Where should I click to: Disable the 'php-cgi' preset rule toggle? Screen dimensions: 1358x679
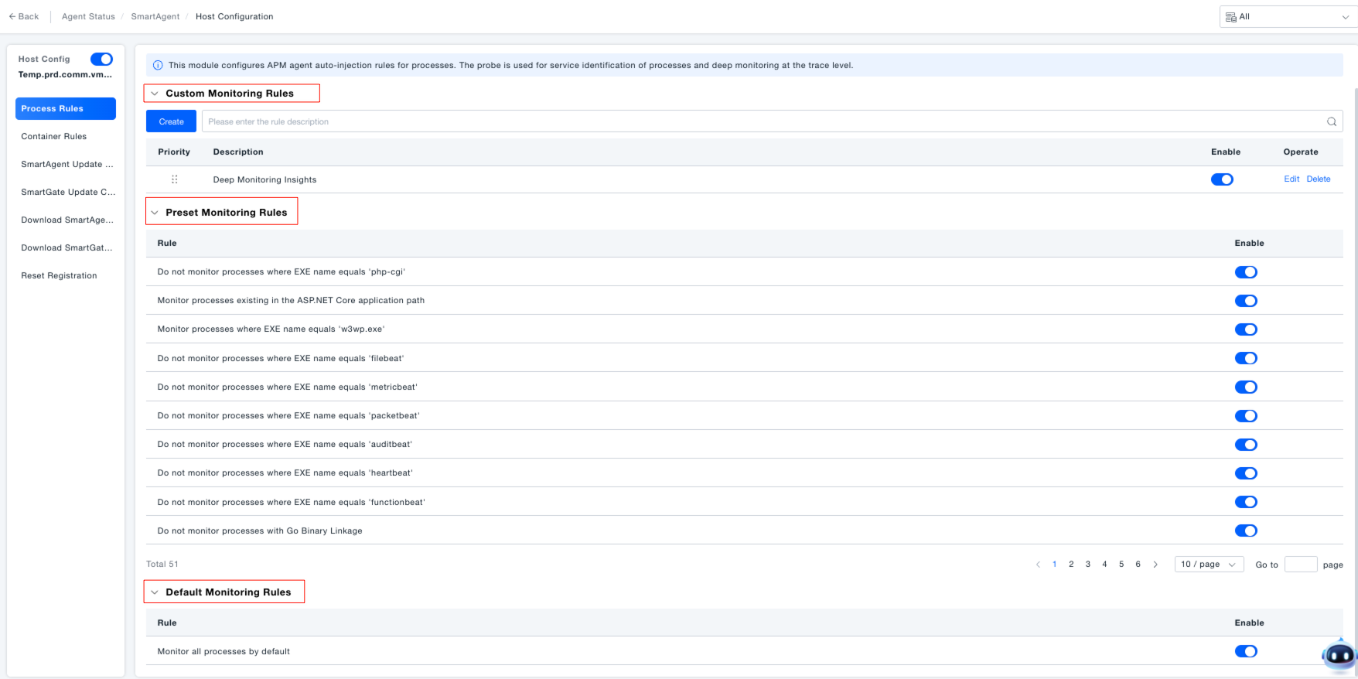coord(1245,272)
